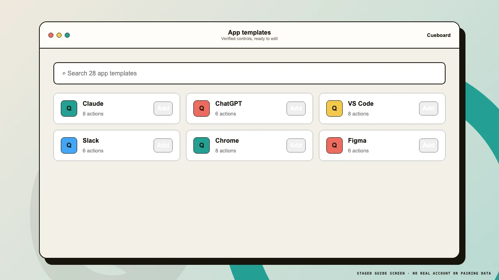499x280 pixels.
Task: Click Slack's 6 actions text
Action: point(93,151)
